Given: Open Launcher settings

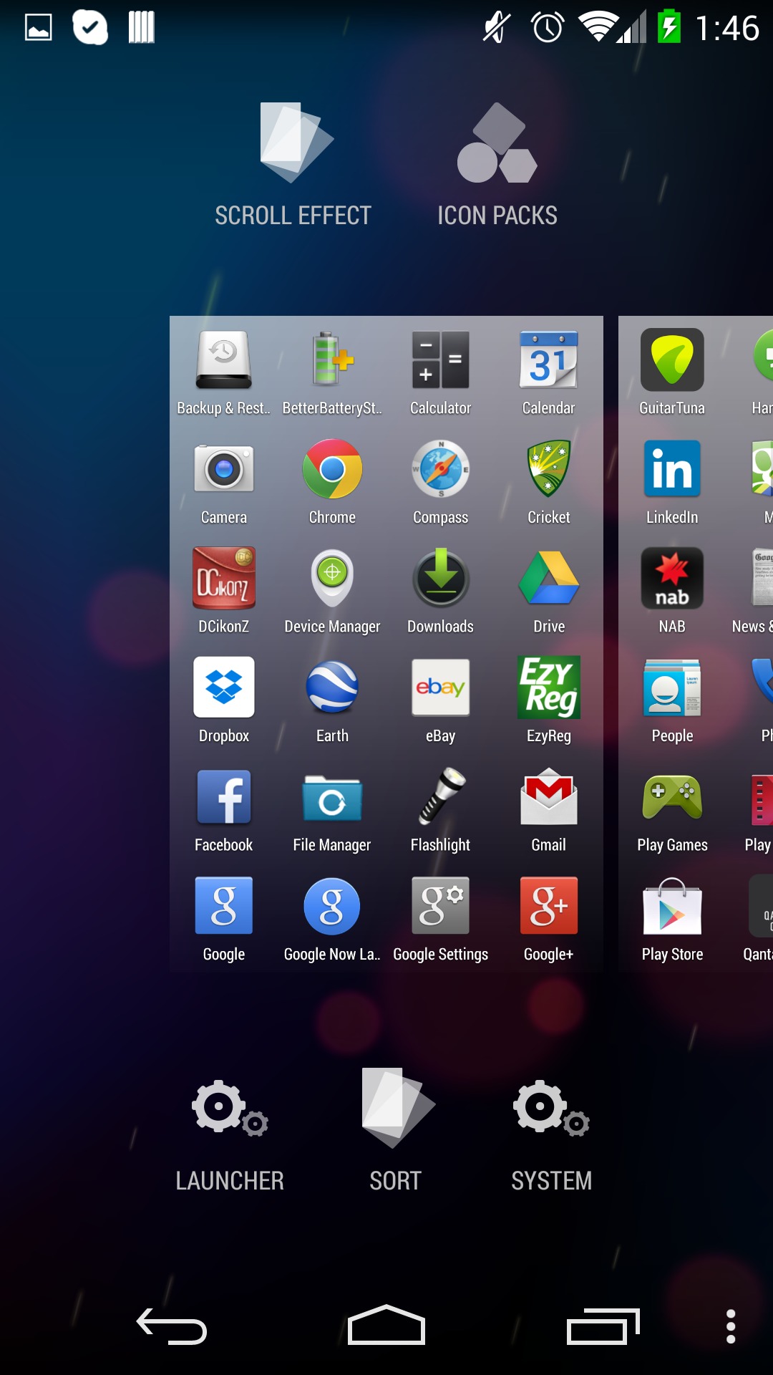Looking at the screenshot, I should click(x=230, y=1137).
